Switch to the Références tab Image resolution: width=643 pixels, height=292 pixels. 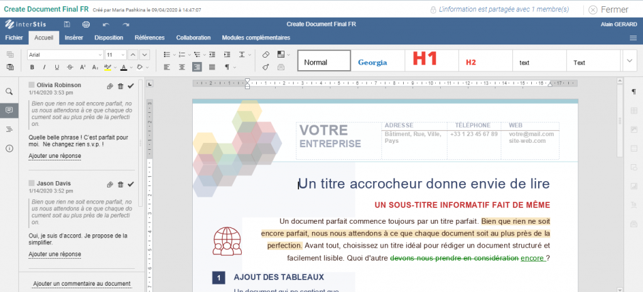[149, 38]
